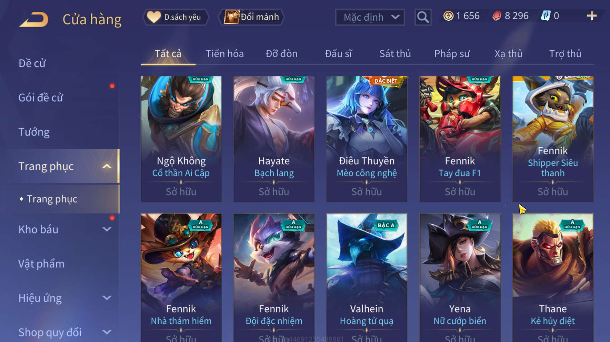The width and height of the screenshot is (610, 342).
Task: Click the gold coin balance icon
Action: click(x=448, y=16)
